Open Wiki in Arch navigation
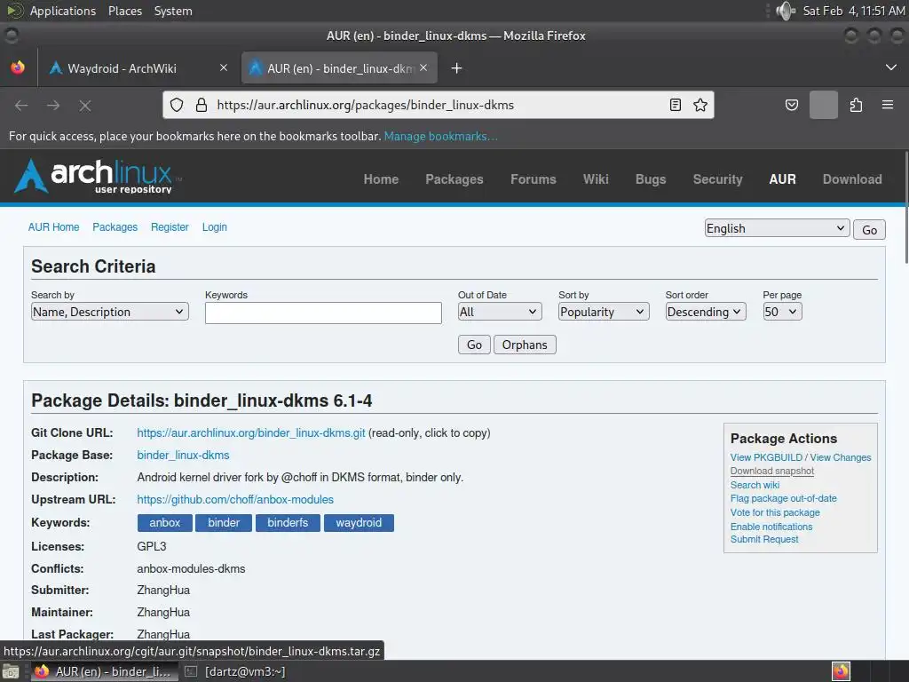Viewport: 909px width, 682px height. tap(596, 179)
